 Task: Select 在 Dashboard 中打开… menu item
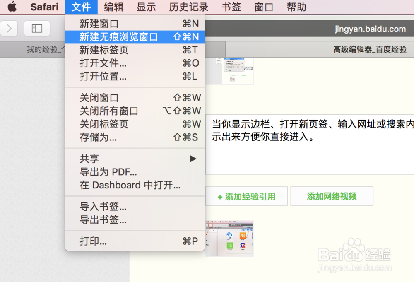pyautogui.click(x=135, y=185)
